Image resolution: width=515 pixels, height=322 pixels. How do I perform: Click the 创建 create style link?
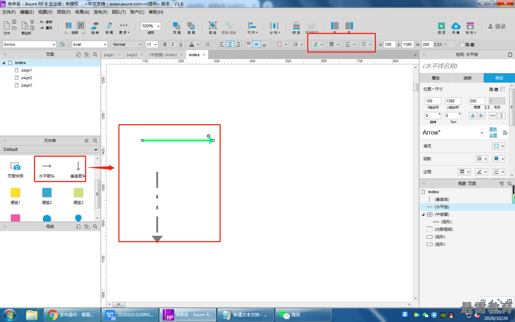(493, 135)
